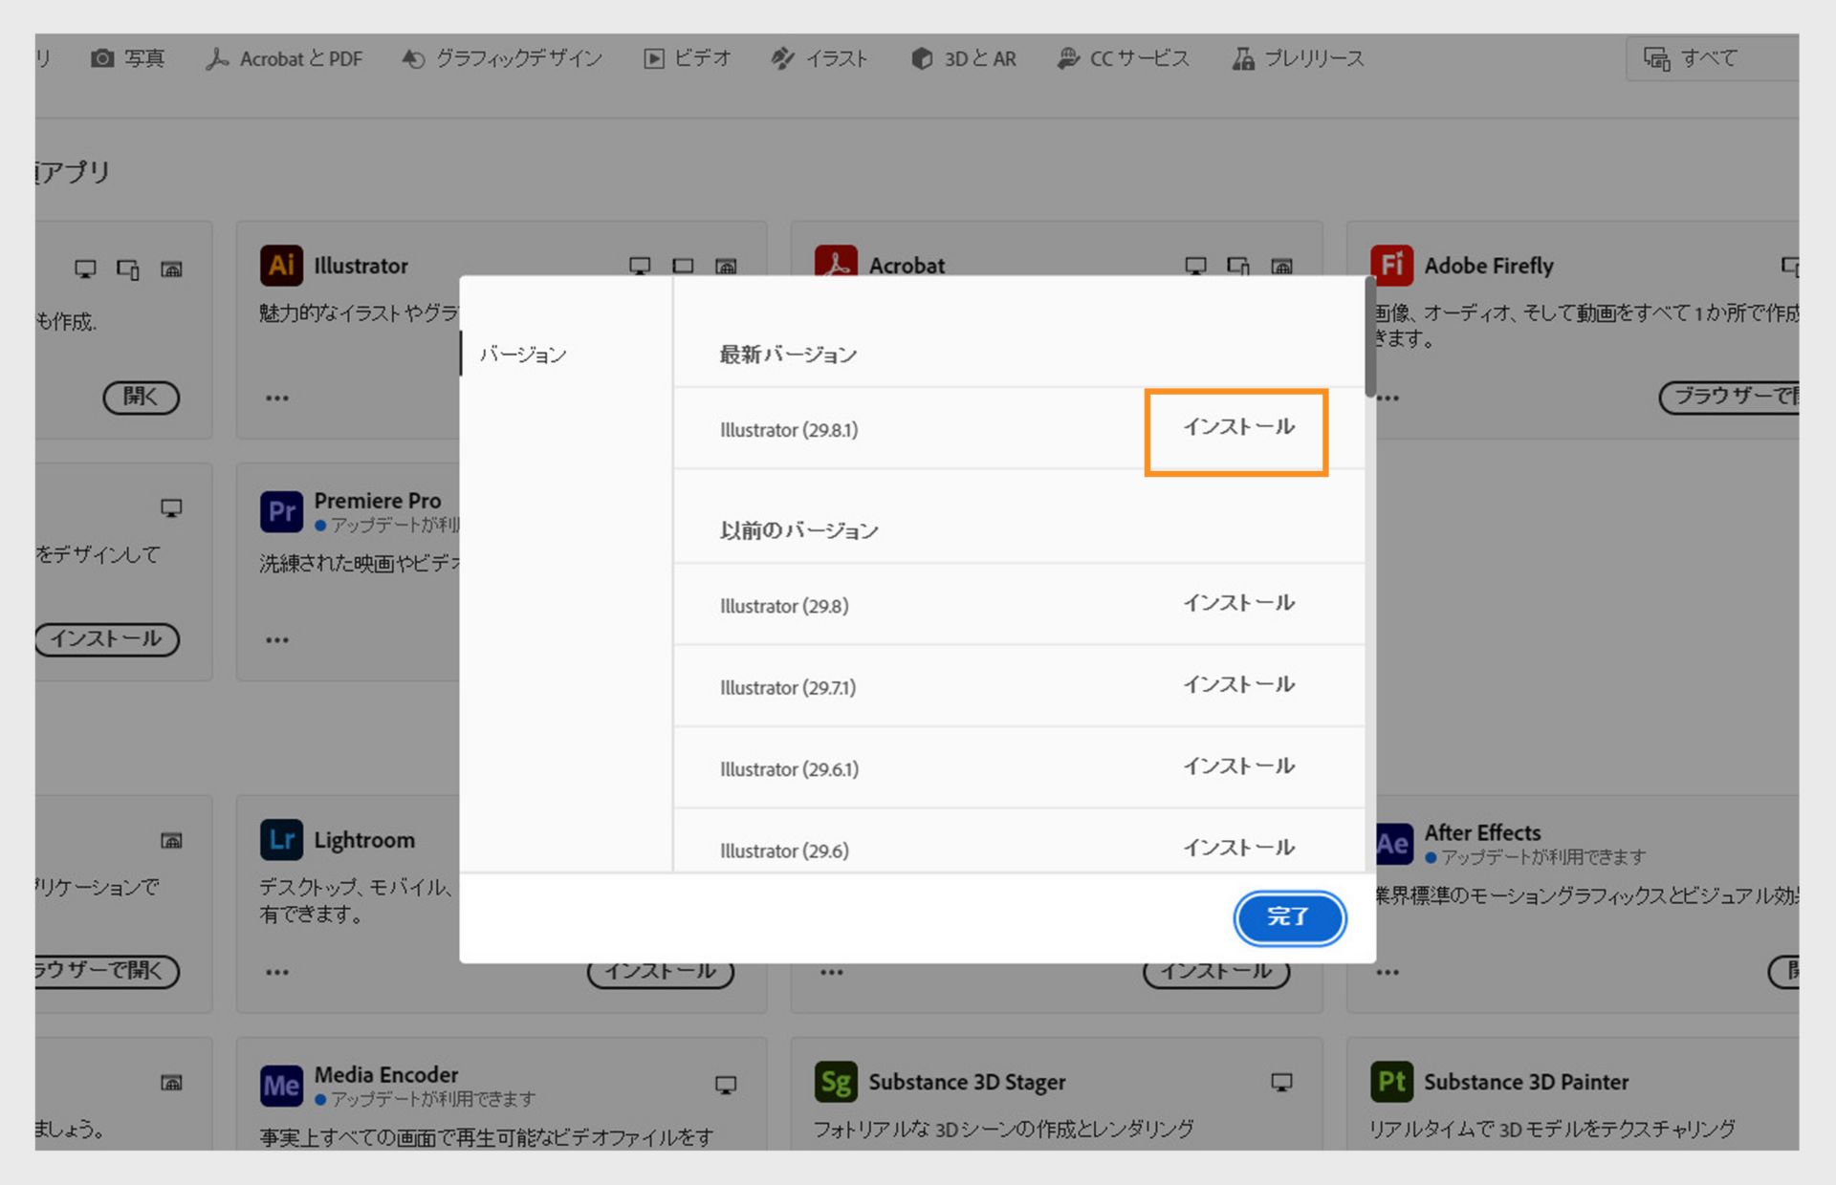Click the Adobe Firefly app icon
Image resolution: width=1836 pixels, height=1185 pixels.
1391,266
